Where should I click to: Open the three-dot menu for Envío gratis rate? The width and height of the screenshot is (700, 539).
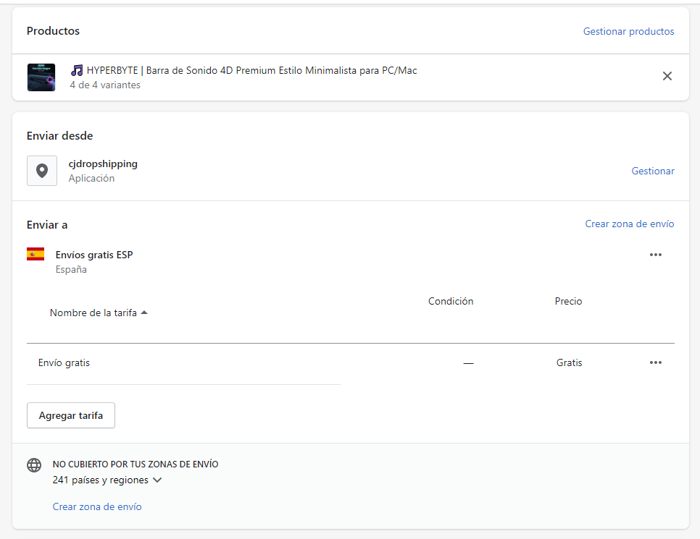coord(656,362)
